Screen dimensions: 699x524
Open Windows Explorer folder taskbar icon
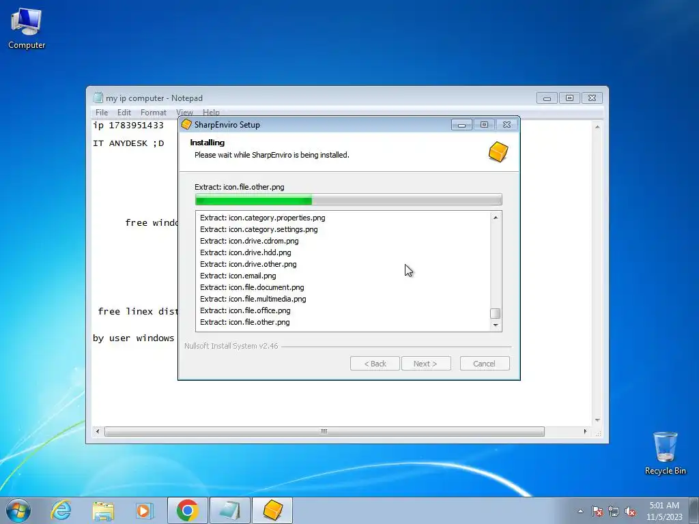click(x=103, y=510)
